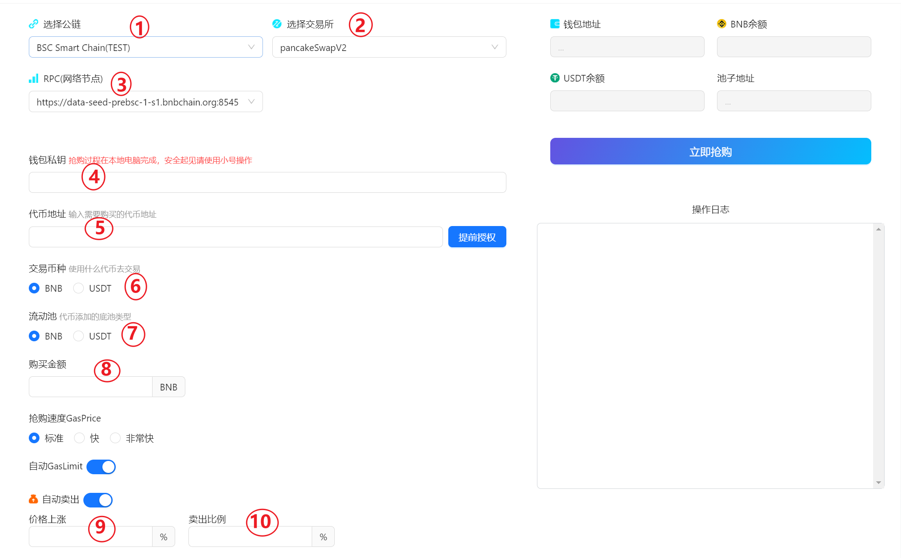
Task: Open the RPC node URL dropdown
Action: pos(145,102)
